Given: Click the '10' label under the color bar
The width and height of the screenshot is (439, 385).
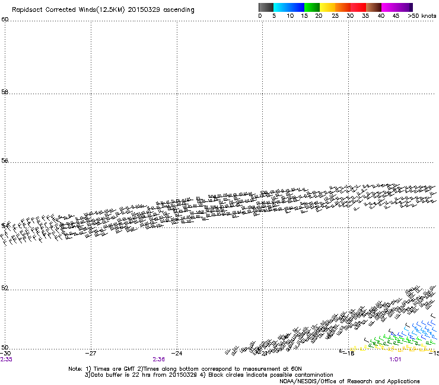Looking at the screenshot, I should [290, 16].
